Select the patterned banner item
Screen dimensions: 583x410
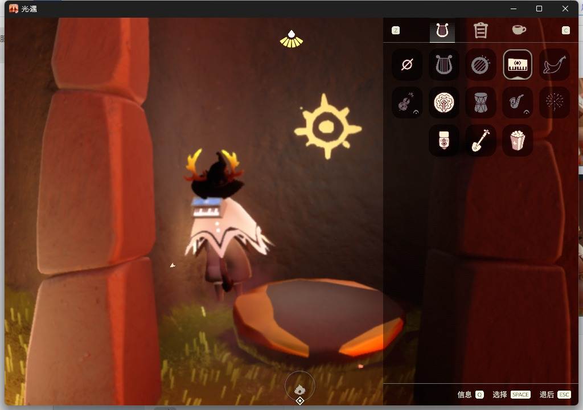click(444, 140)
